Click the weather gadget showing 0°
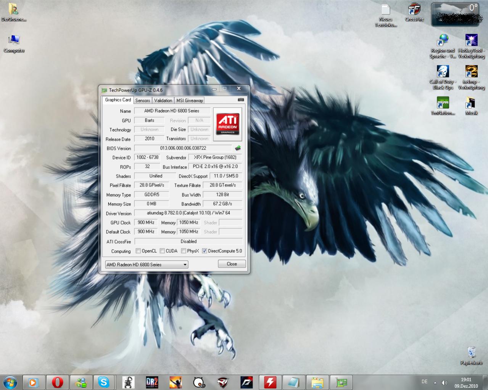The width and height of the screenshot is (488, 390). [455, 14]
